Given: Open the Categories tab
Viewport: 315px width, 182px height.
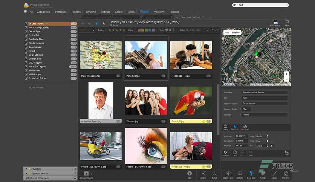Looking at the screenshot, I should 43,12.
